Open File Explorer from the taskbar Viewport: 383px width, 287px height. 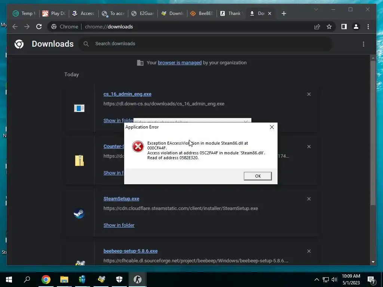(x=64, y=280)
